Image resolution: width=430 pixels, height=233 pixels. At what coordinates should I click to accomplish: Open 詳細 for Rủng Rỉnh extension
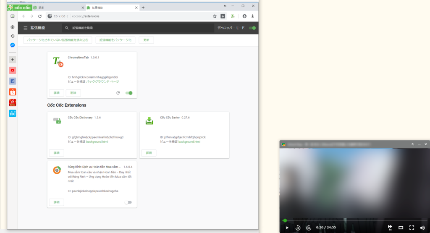point(57,202)
